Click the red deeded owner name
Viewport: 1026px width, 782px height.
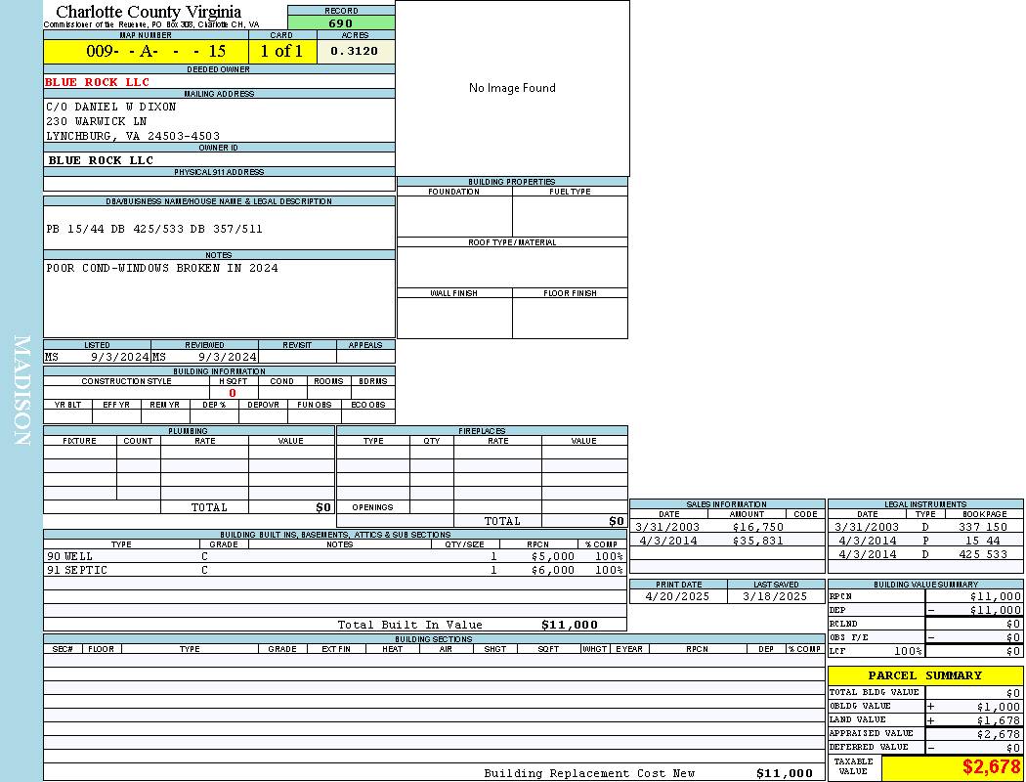[x=98, y=82]
